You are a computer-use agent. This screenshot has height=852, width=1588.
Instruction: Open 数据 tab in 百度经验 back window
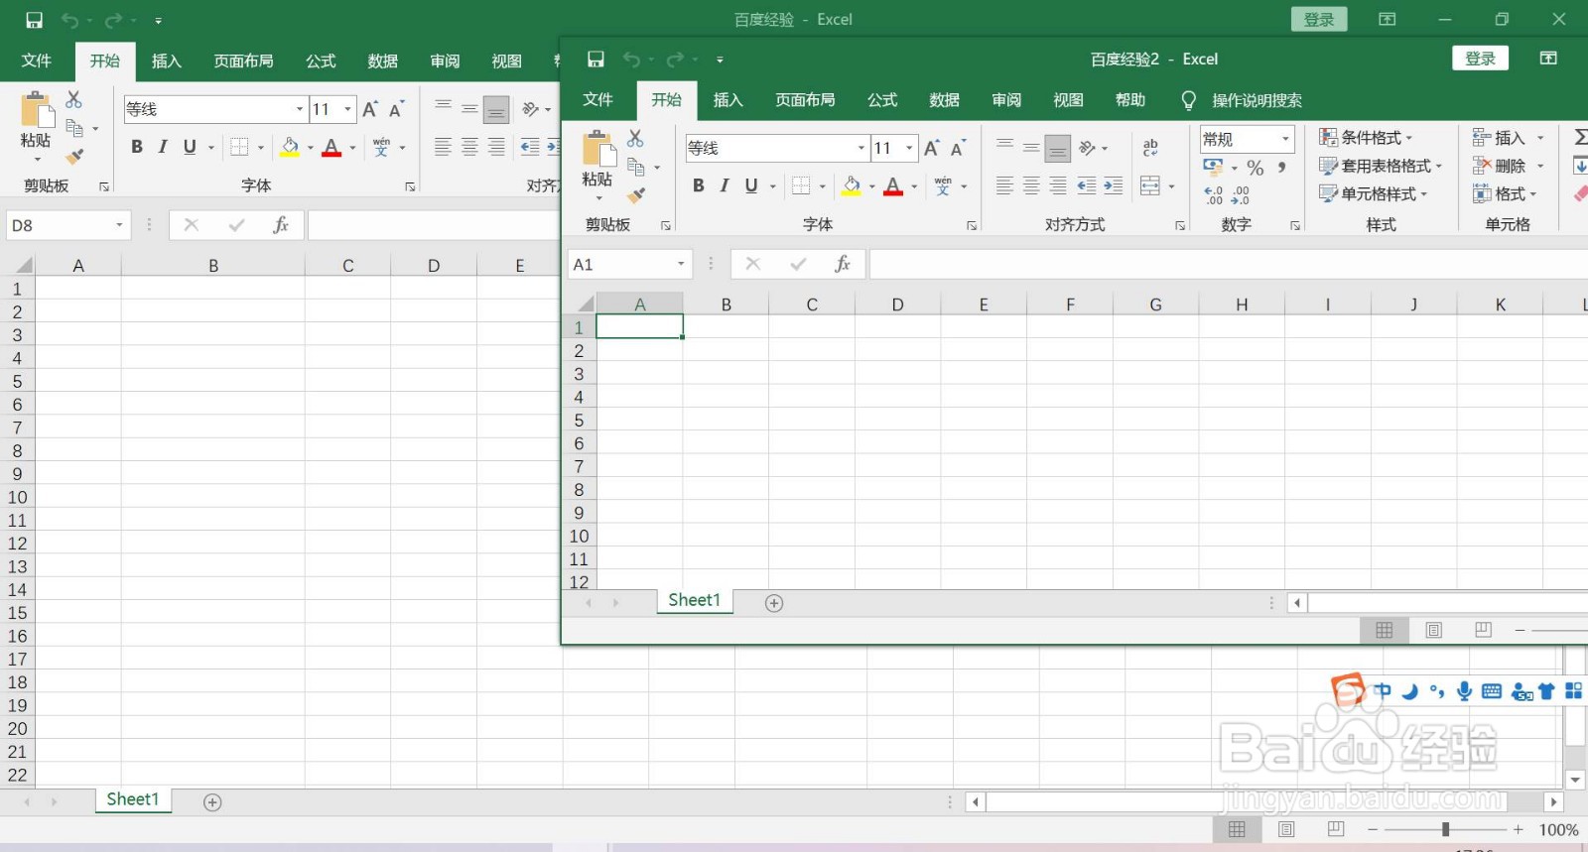pos(383,61)
